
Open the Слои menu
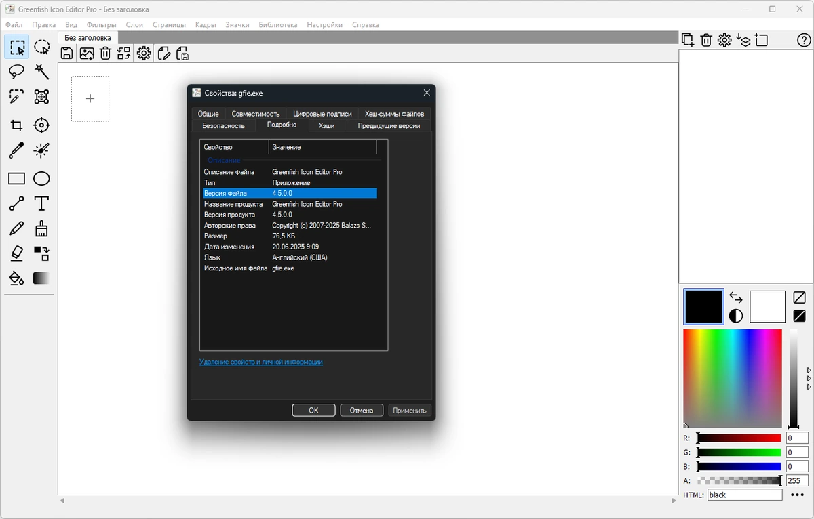click(134, 25)
